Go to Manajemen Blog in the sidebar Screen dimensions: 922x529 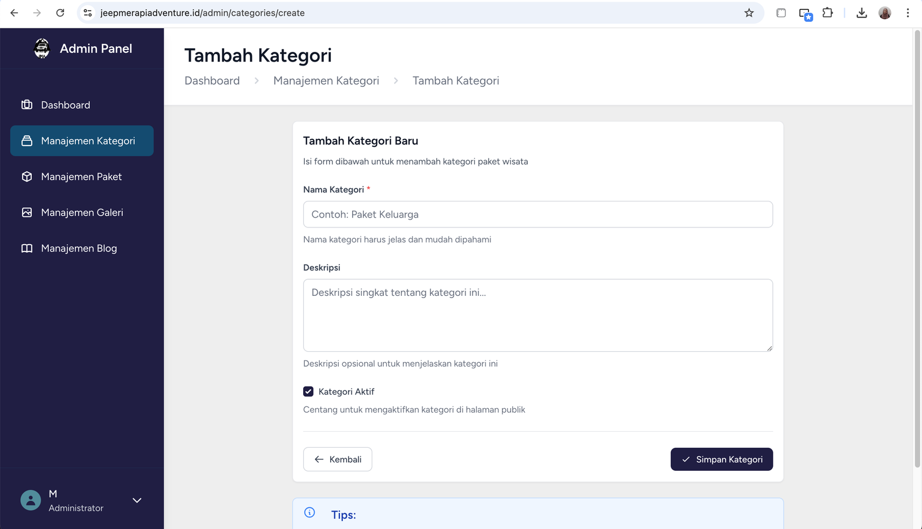click(79, 248)
